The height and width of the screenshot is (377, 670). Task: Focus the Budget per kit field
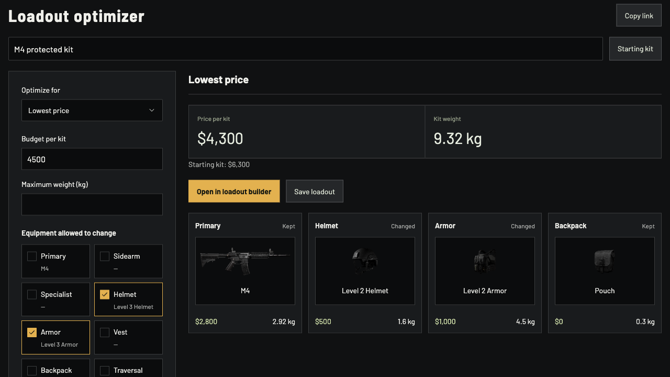[x=92, y=159]
